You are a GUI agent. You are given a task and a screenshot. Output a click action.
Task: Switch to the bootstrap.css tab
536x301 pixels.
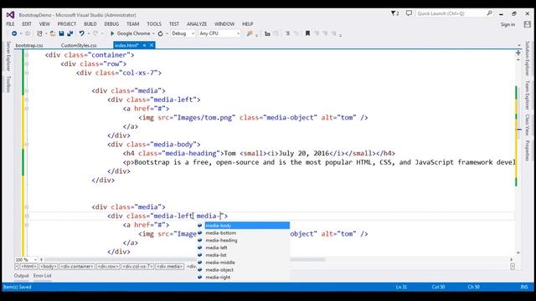[x=29, y=45]
